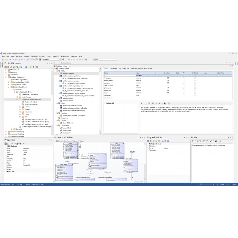The width and height of the screenshot is (238, 238).
Task: Click the New Column... entry in the grid
Action: (109, 98)
